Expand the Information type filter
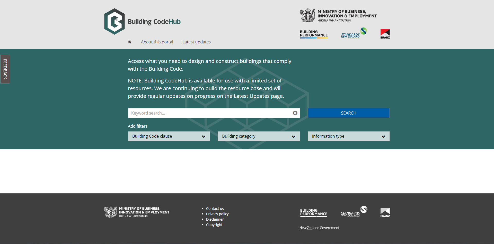This screenshot has width=494, height=244. coord(348,136)
